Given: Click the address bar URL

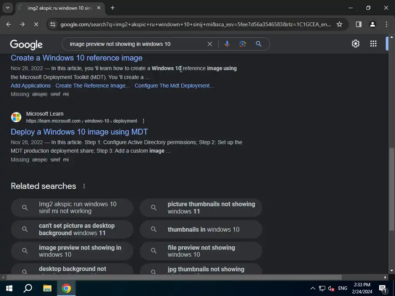Looking at the screenshot, I should pyautogui.click(x=196, y=24).
